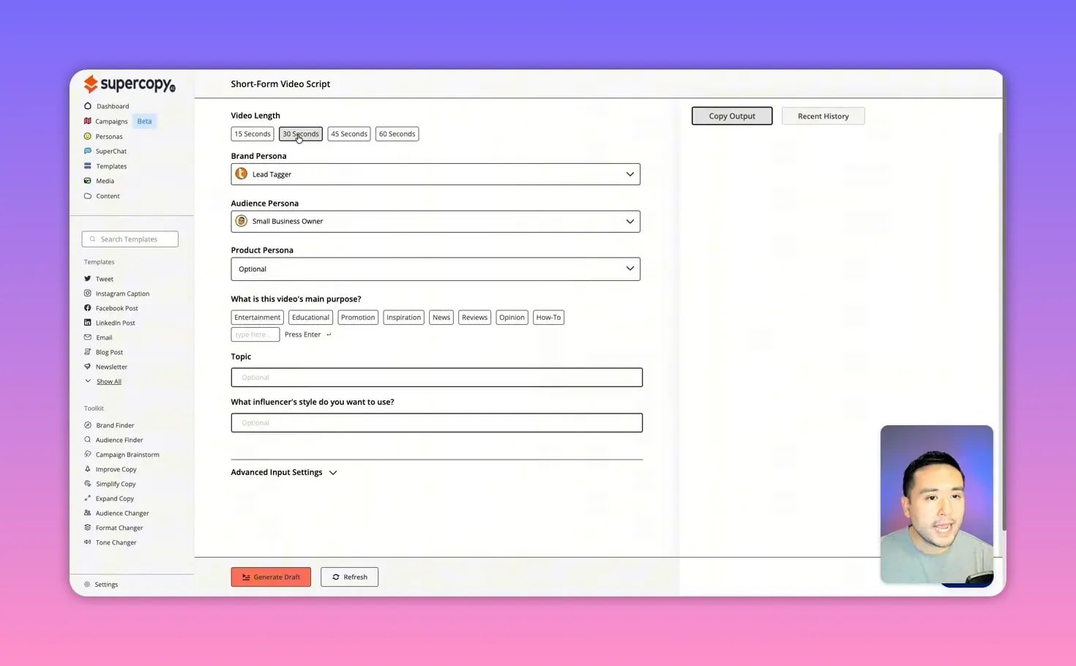This screenshot has width=1076, height=666.
Task: Click the Topic input field
Action: [436, 377]
